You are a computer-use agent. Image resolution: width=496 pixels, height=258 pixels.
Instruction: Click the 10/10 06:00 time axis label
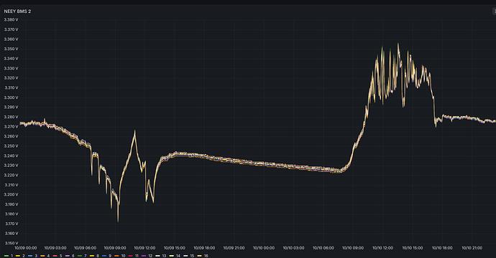click(323, 248)
